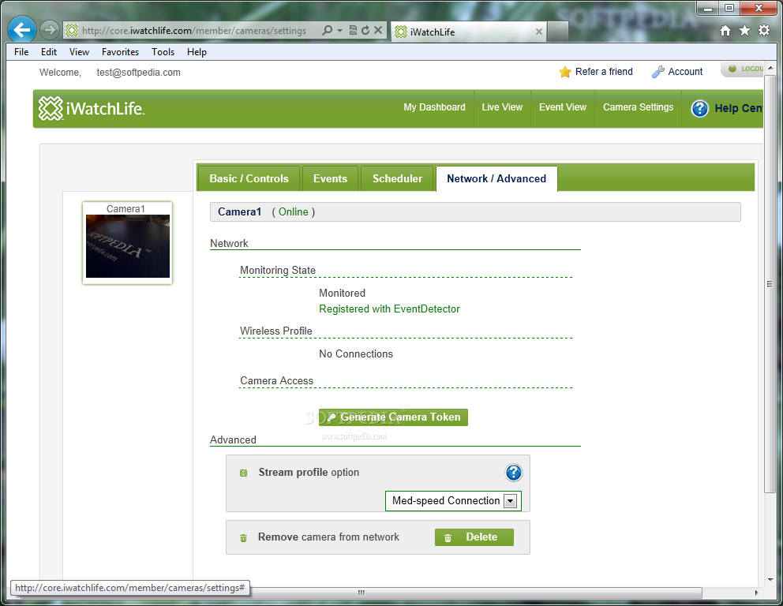Click the search magnifier icon in address bar
This screenshot has width=783, height=606.
click(x=327, y=31)
